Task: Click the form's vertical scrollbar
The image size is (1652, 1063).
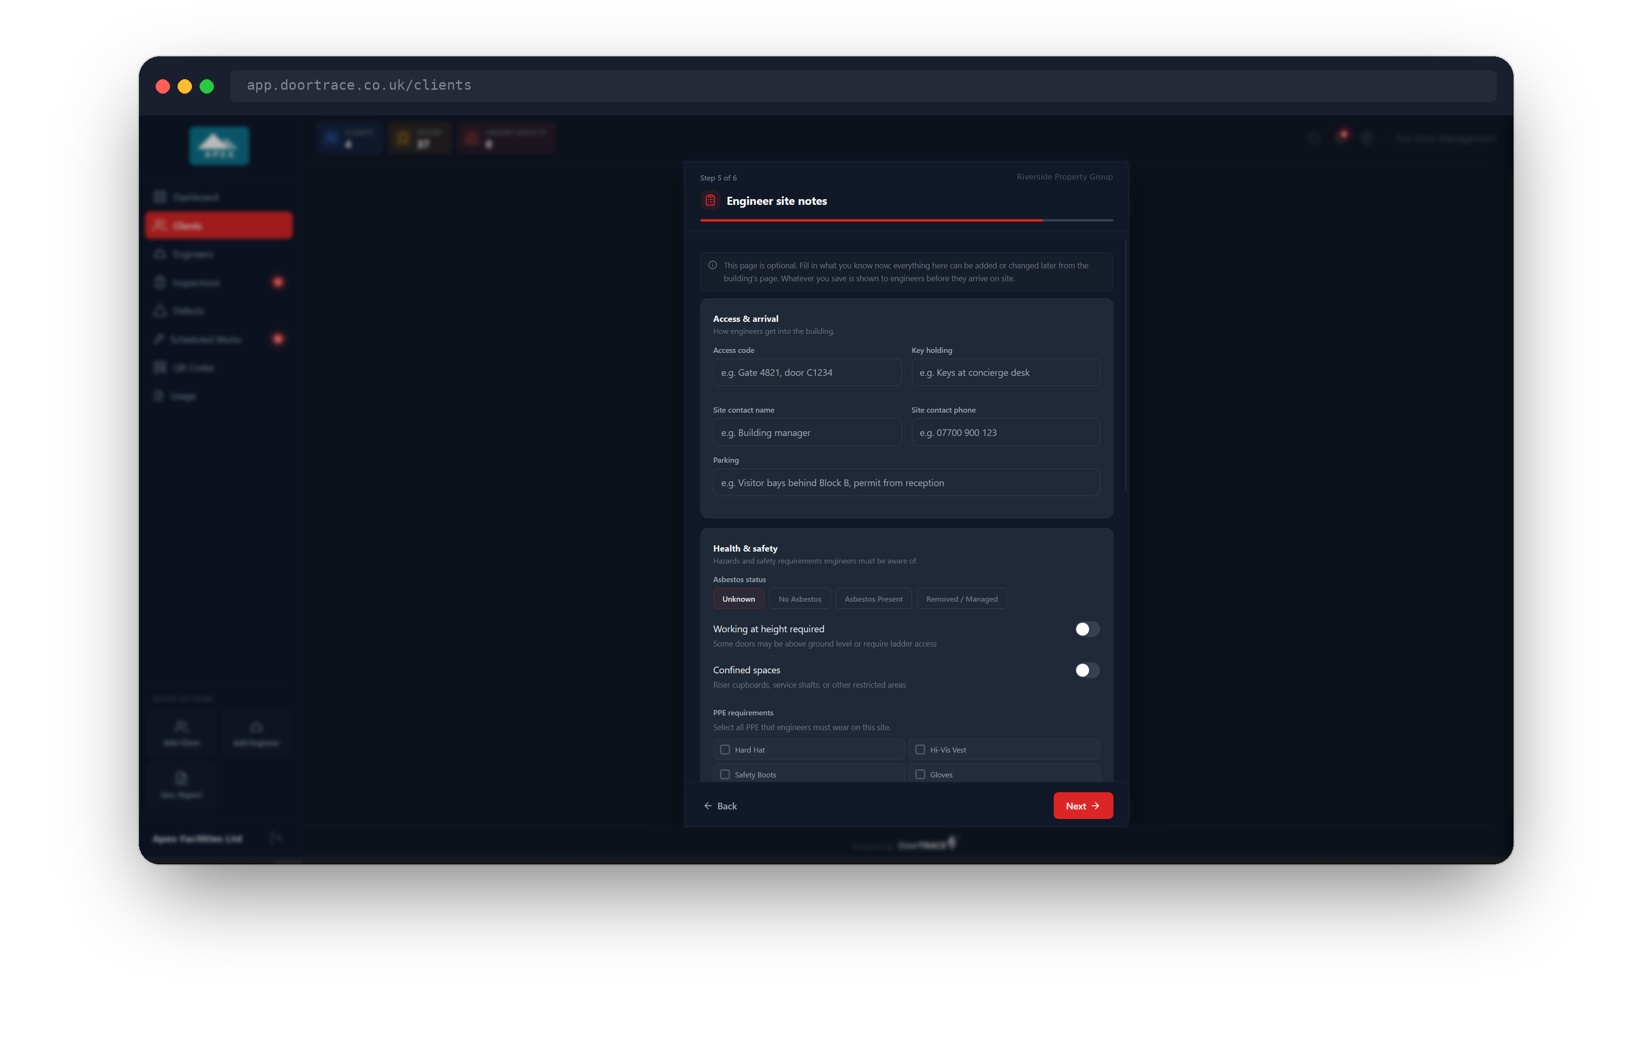Action: [1125, 366]
